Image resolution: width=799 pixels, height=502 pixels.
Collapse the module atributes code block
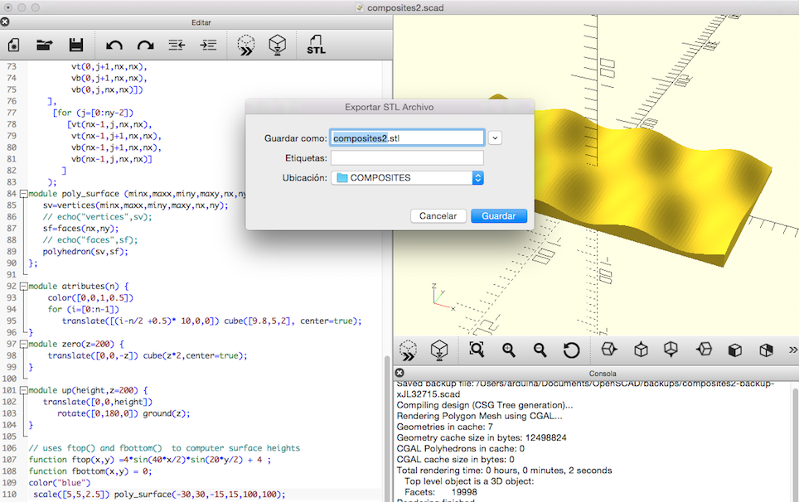click(23, 287)
